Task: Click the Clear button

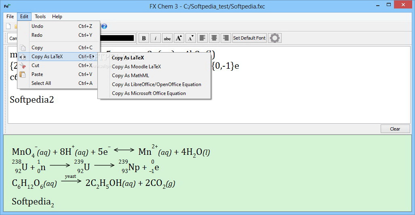Action: coord(395,129)
